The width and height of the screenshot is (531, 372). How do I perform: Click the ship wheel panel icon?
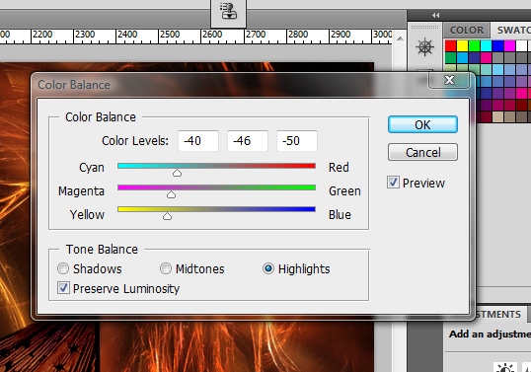424,46
